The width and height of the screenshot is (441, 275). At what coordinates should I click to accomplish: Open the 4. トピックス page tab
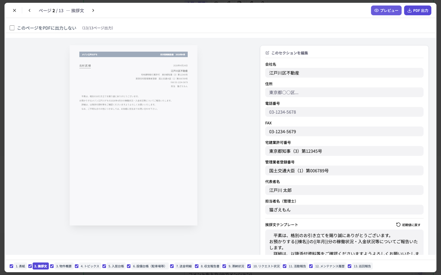(x=90, y=266)
